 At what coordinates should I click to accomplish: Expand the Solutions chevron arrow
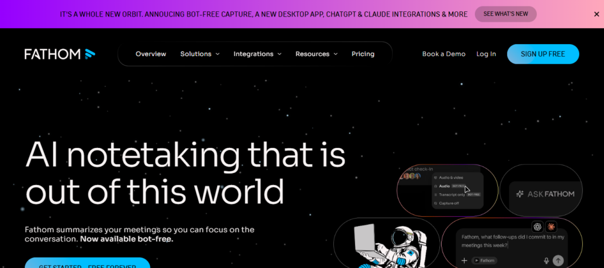[217, 54]
